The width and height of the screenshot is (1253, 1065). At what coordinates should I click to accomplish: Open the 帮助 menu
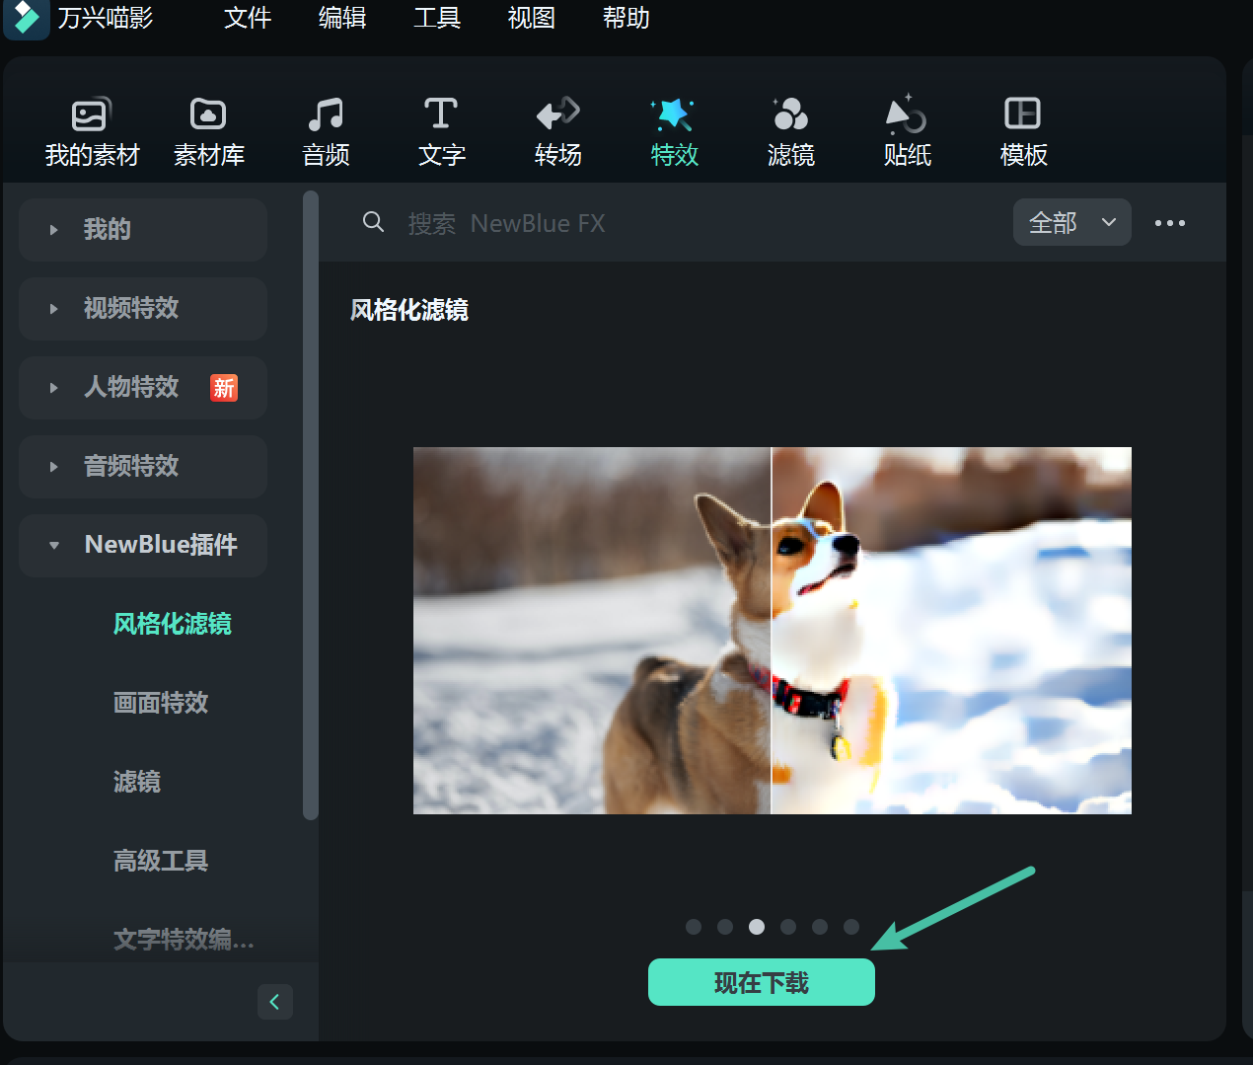[625, 18]
